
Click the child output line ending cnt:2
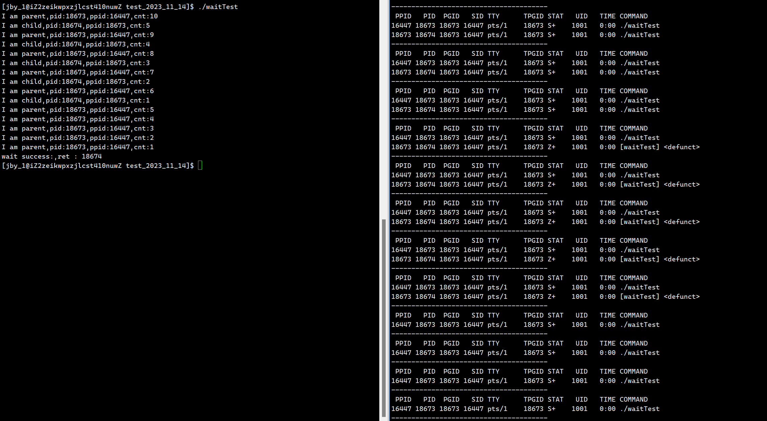click(x=76, y=81)
